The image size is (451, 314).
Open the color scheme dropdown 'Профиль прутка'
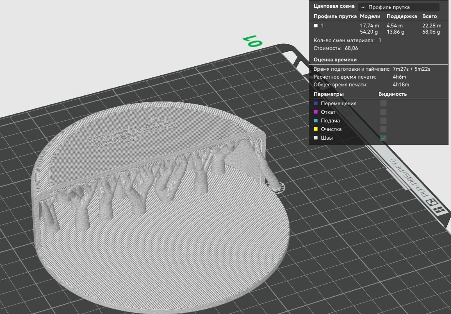click(399, 7)
